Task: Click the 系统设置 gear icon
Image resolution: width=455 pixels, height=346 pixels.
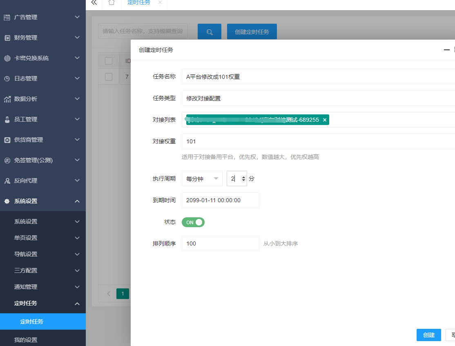Action: point(7,201)
